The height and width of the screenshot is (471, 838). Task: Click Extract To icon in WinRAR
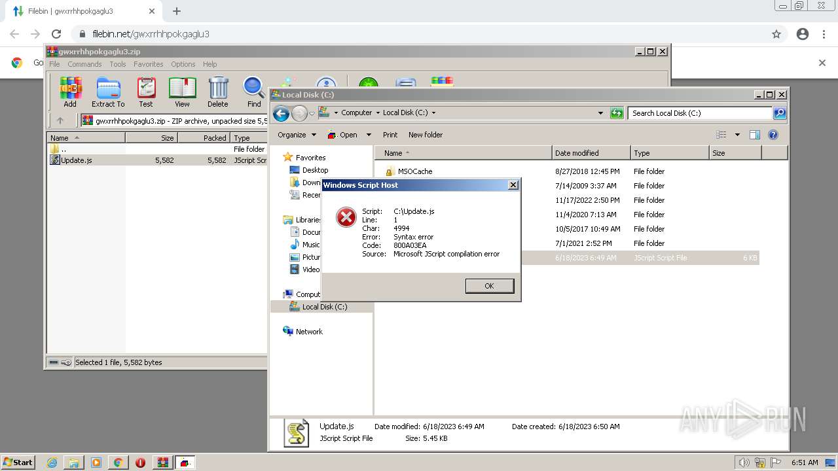point(108,92)
